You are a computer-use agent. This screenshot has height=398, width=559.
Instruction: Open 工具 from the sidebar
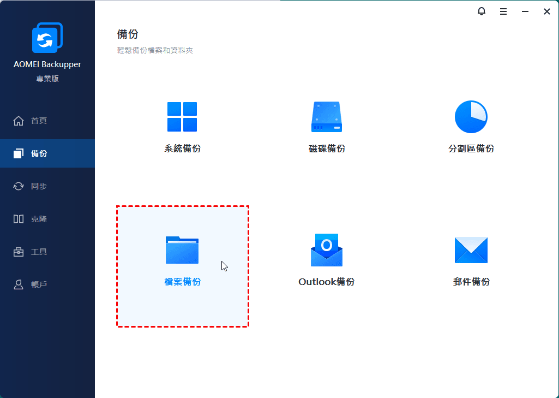47,252
